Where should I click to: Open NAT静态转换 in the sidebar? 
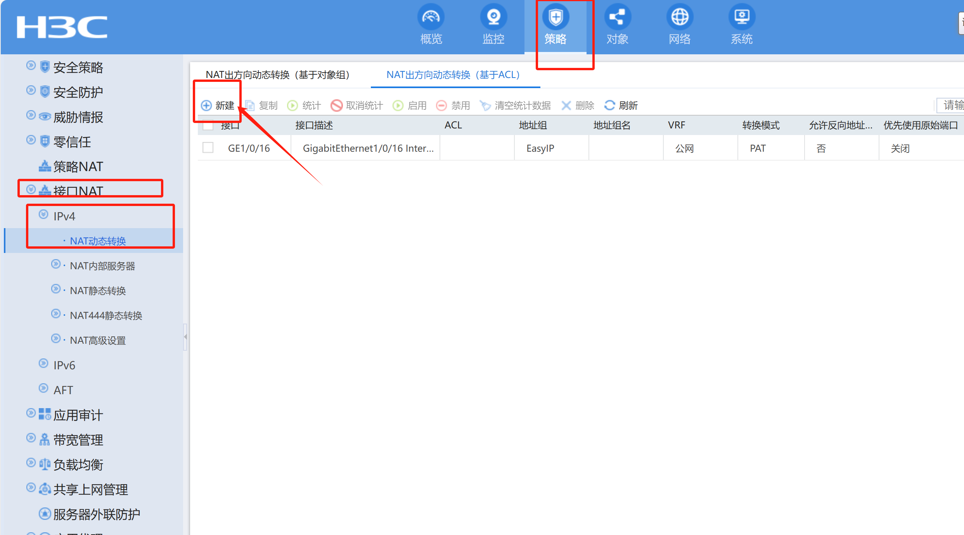coord(98,291)
